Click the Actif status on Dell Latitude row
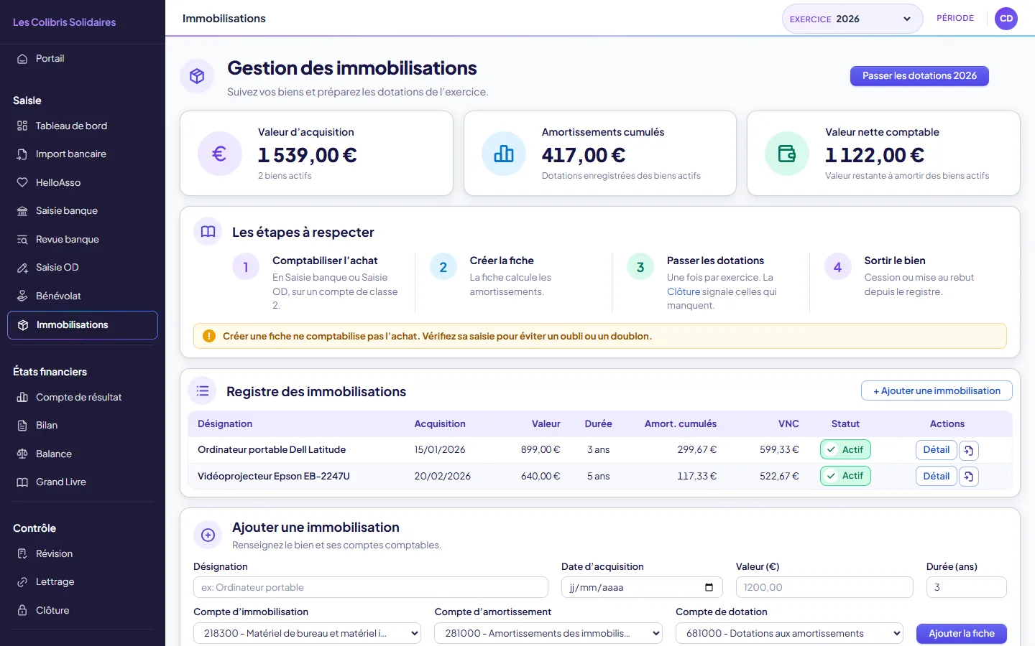This screenshot has width=1035, height=646. 845,450
